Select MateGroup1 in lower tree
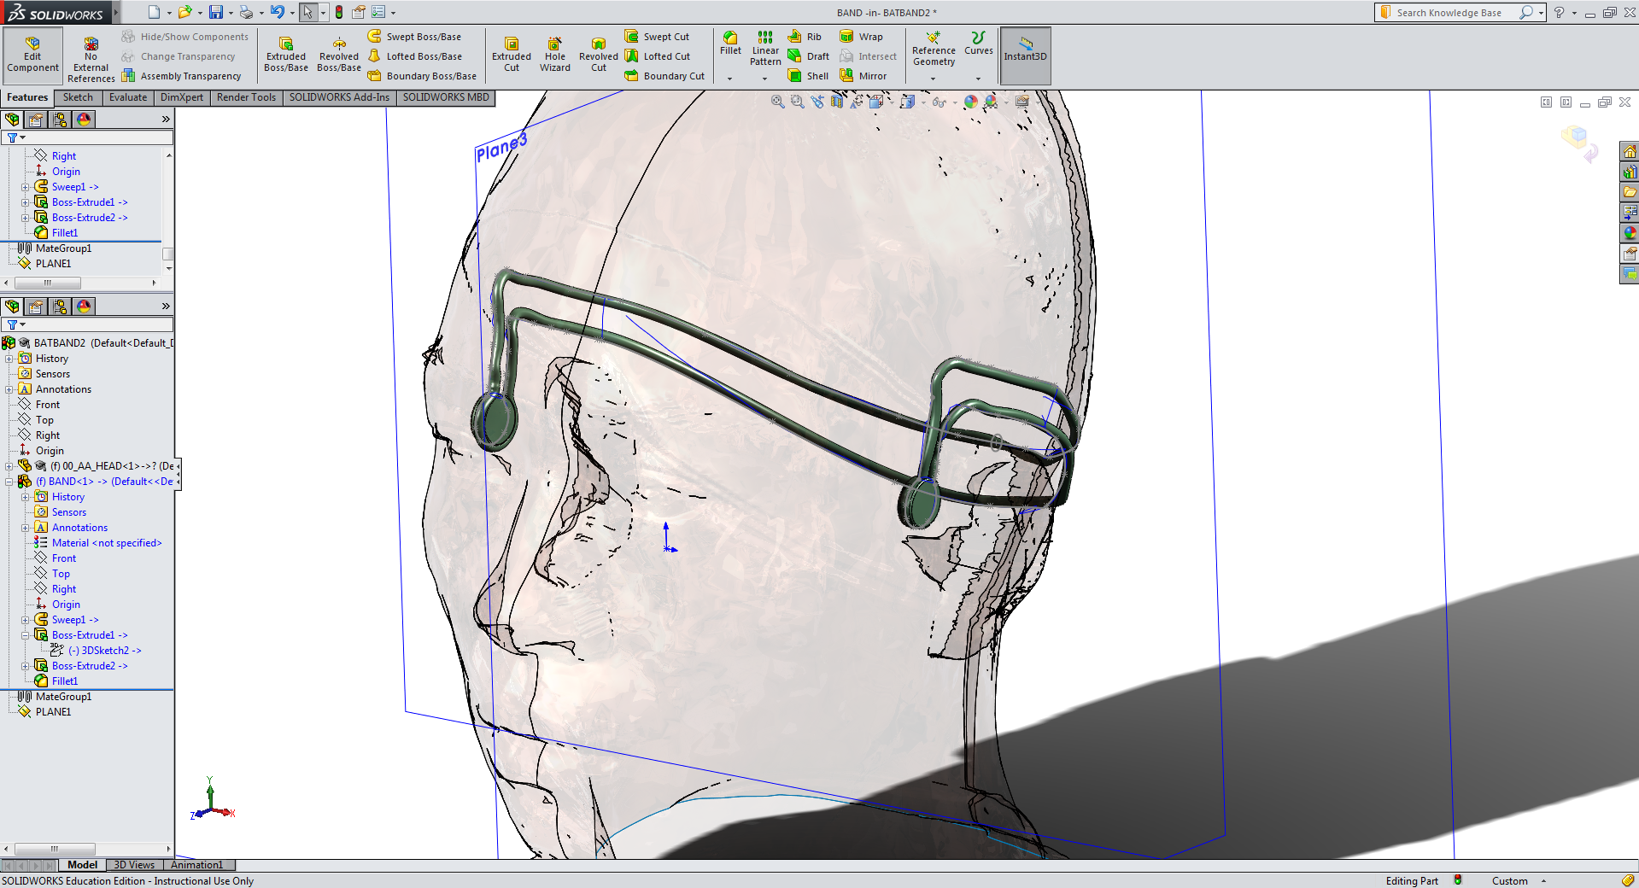The height and width of the screenshot is (888, 1639). [55, 697]
